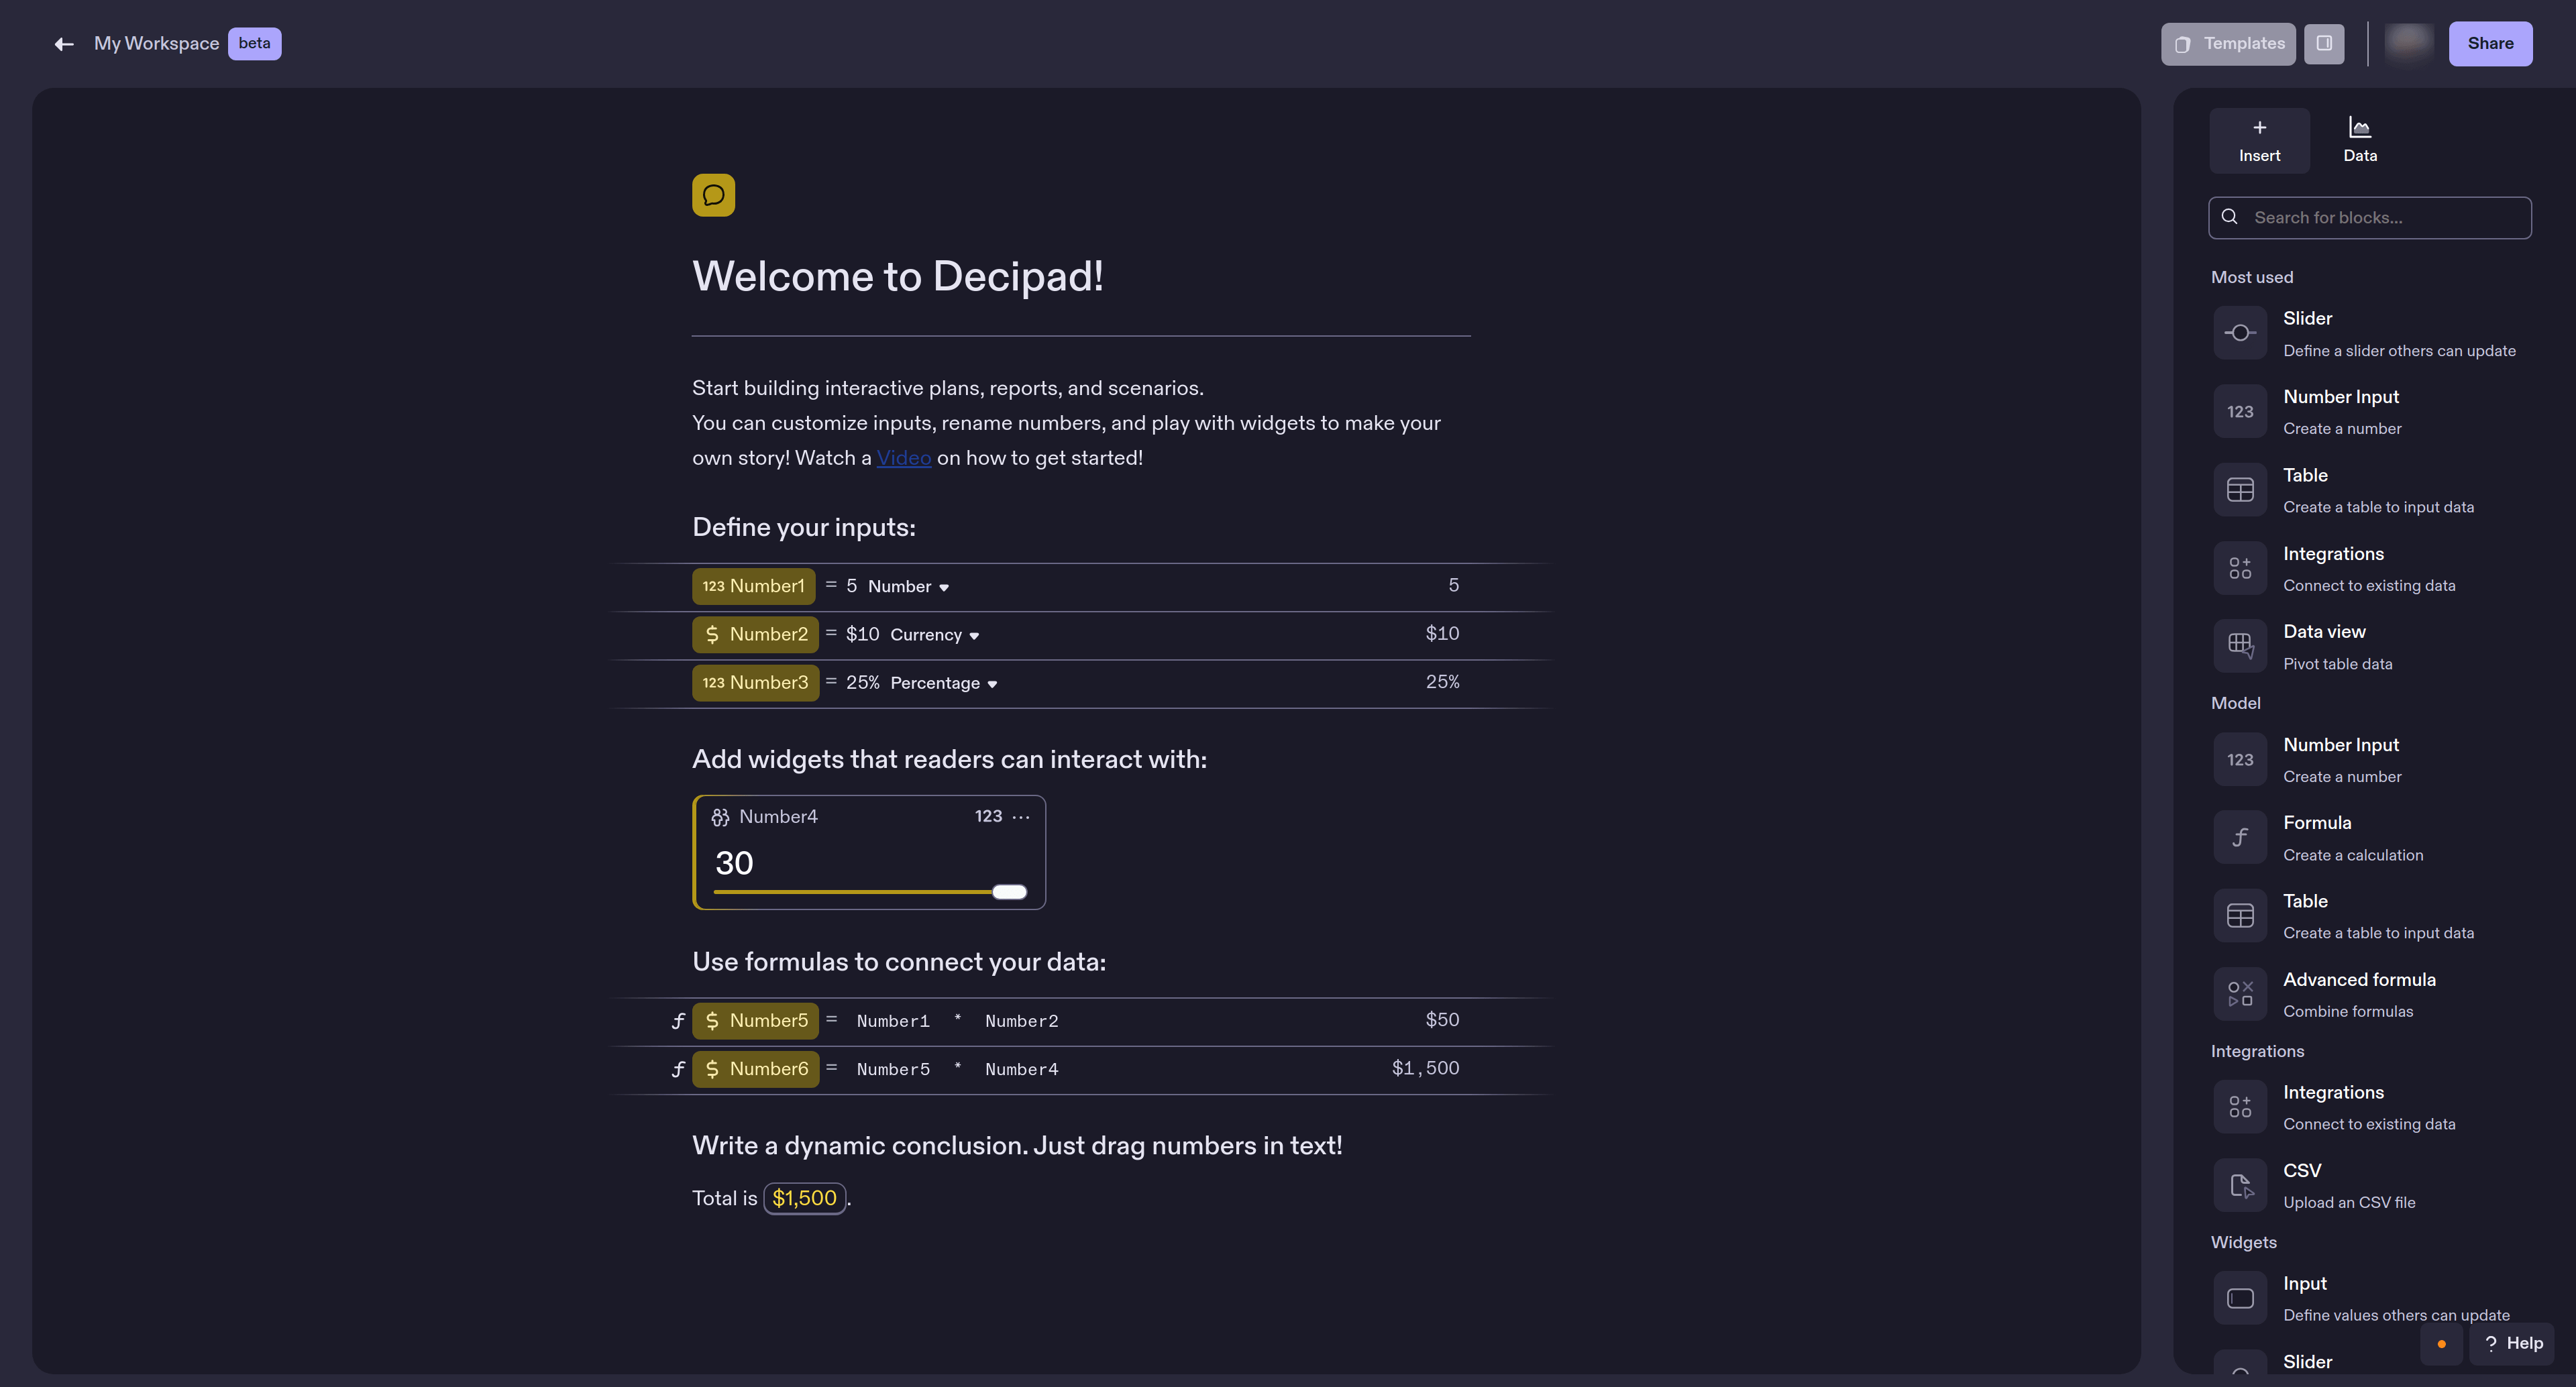Click the 'Create a calculation' description
Screen dimensions: 2576x1387
click(x=2353, y=855)
